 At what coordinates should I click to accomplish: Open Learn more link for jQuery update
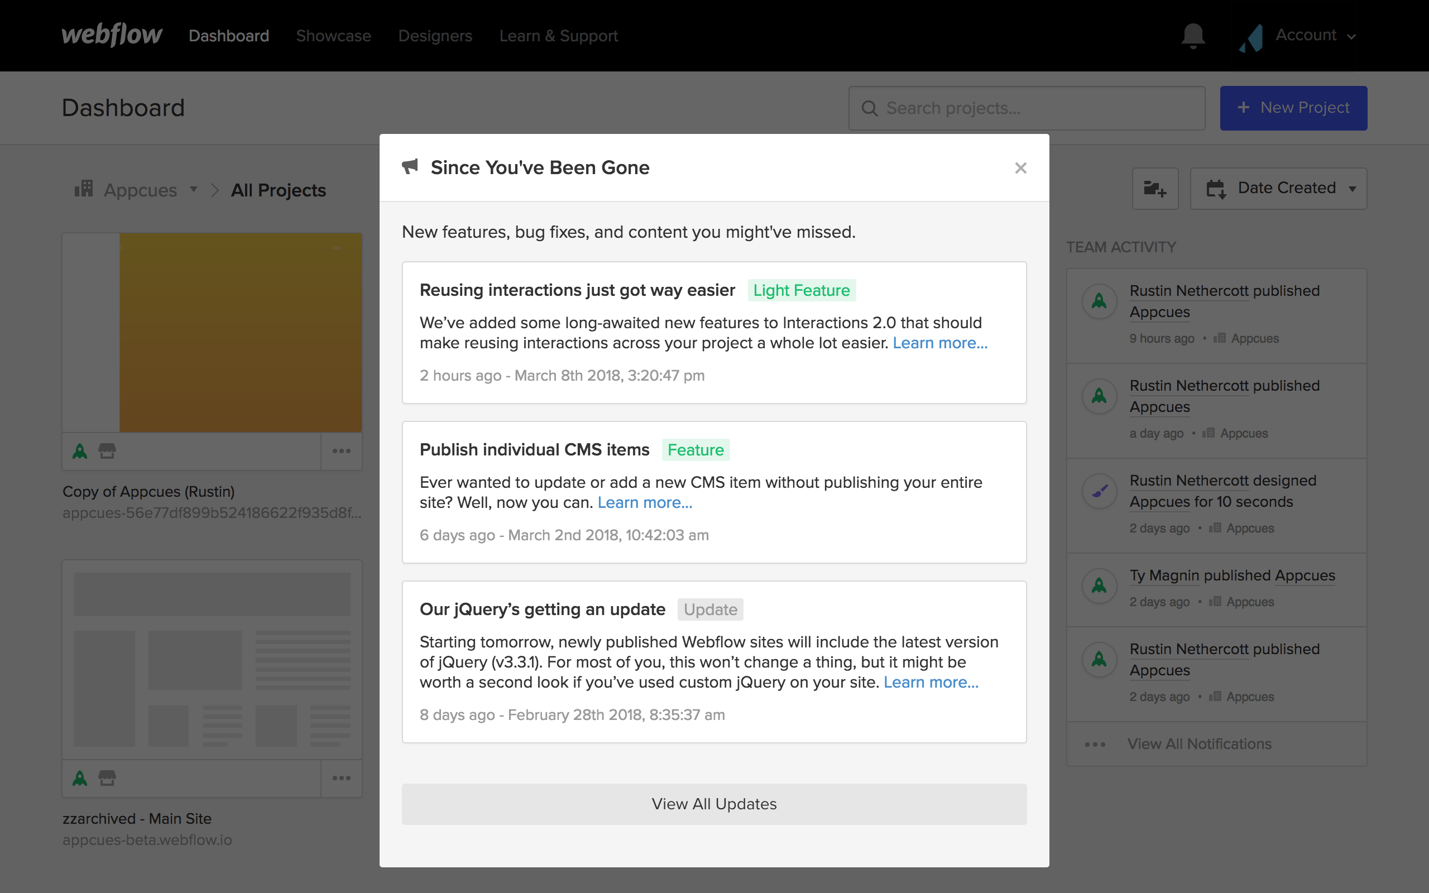point(931,682)
